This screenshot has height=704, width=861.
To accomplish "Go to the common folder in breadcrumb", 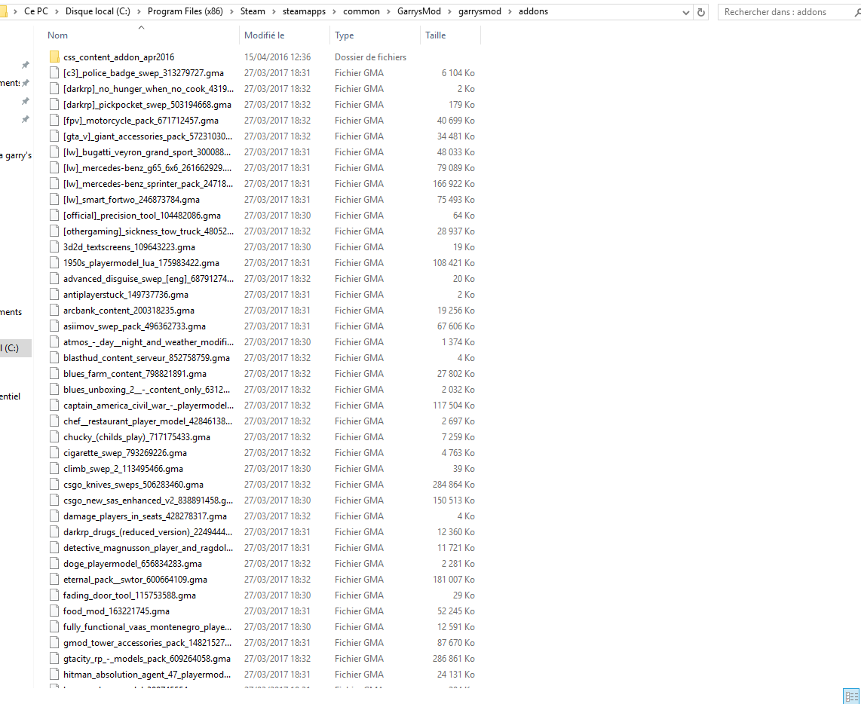I will 361,11.
